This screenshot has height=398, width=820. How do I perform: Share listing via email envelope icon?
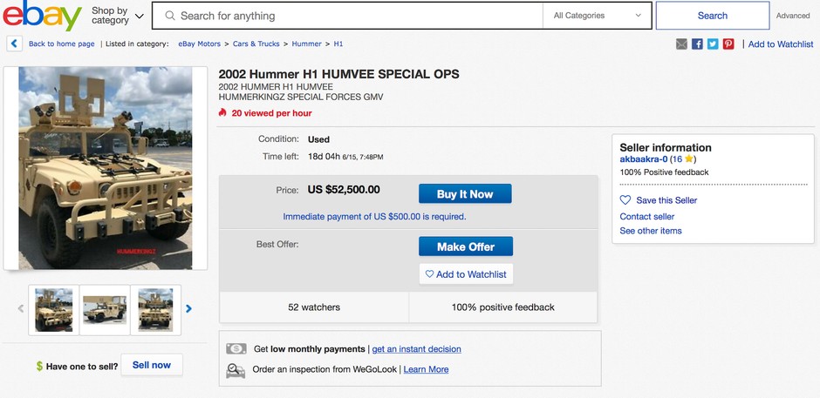[x=681, y=44]
